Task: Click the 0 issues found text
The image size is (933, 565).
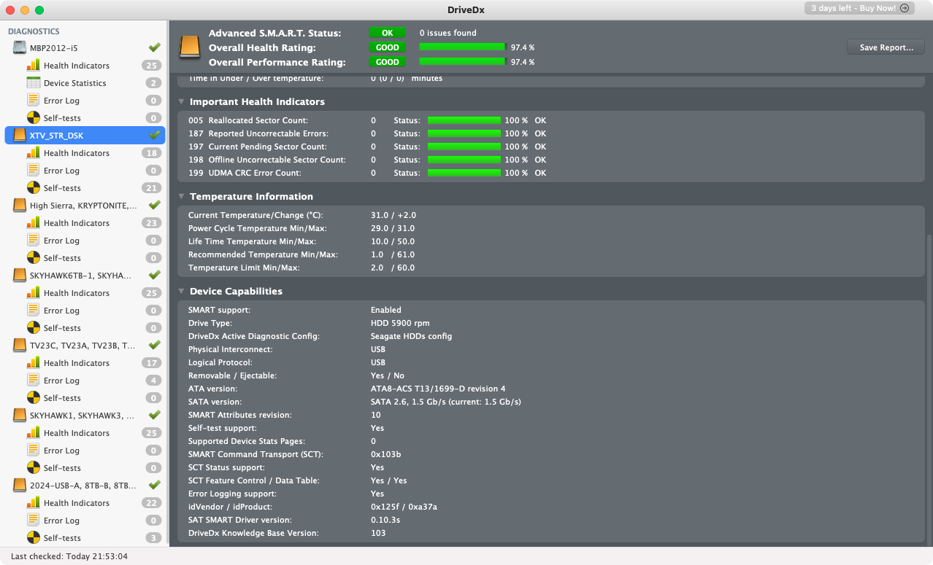Action: tap(448, 33)
